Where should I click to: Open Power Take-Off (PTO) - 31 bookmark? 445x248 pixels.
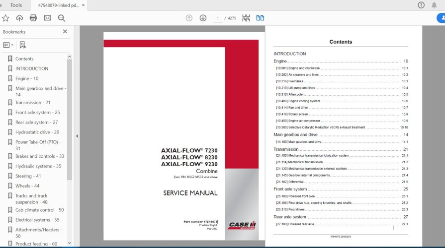point(38,145)
